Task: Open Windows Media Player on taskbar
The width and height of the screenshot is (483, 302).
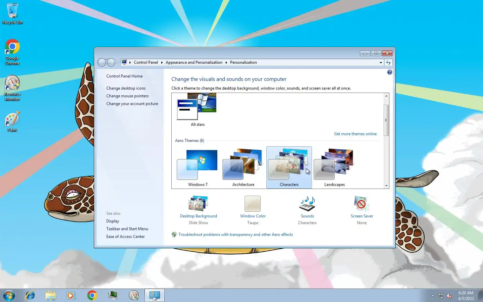Action: [x=71, y=295]
